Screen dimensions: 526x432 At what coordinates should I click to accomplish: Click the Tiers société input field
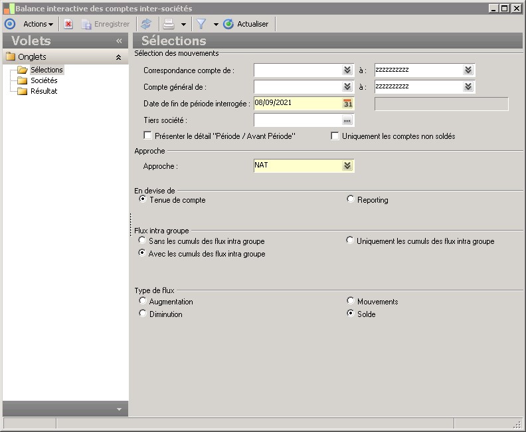(x=296, y=120)
